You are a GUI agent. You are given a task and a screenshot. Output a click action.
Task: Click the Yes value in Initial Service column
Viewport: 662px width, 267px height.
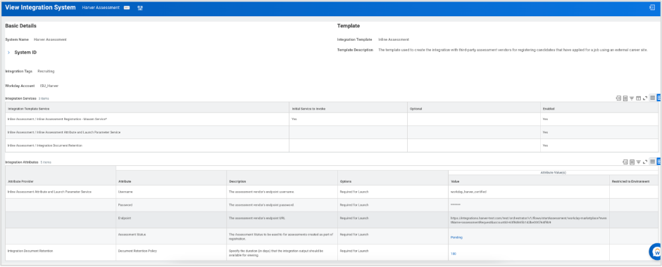coord(294,119)
